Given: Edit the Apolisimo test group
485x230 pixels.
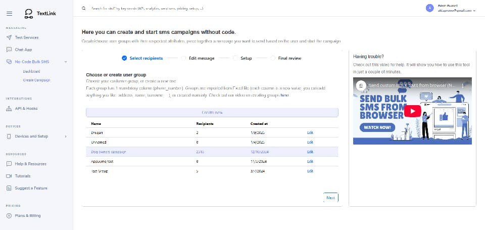Looking at the screenshot, I should 310,161.
